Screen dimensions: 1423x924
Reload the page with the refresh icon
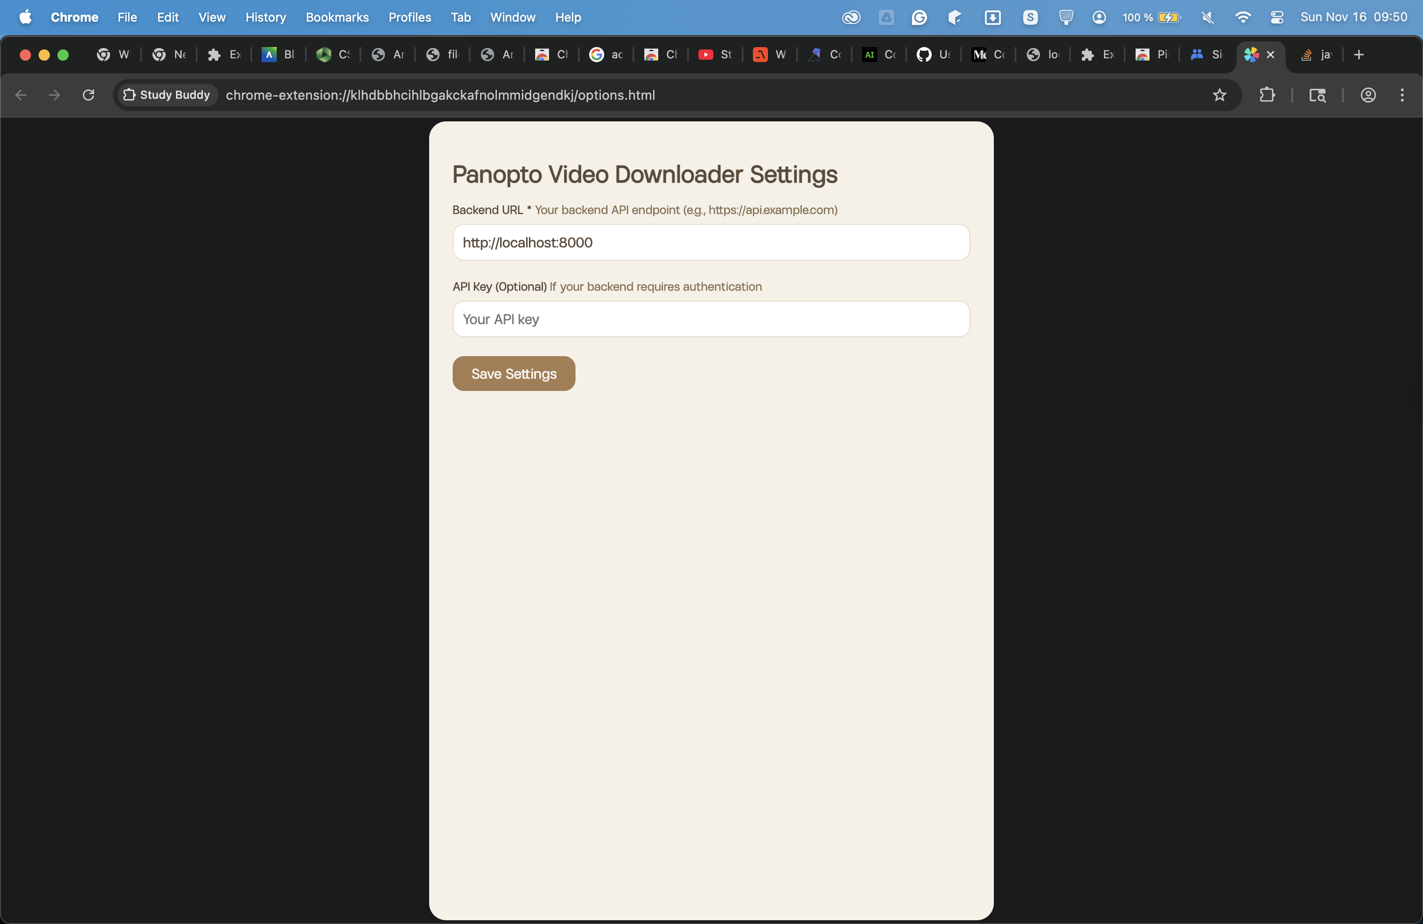pyautogui.click(x=88, y=95)
